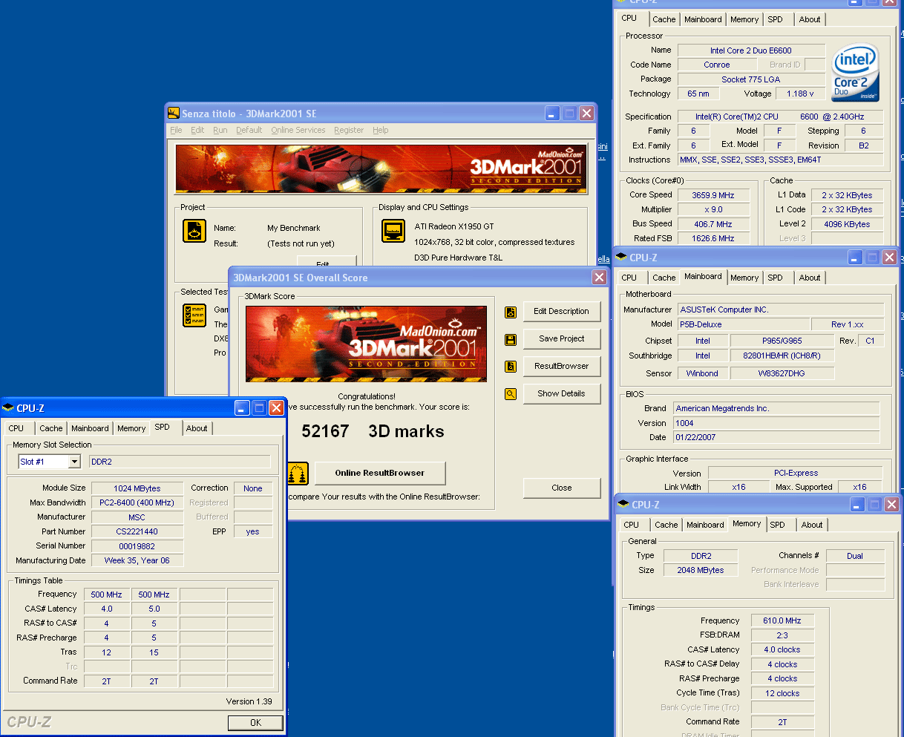Select About tab in CPU-Z Memory window

click(x=812, y=525)
